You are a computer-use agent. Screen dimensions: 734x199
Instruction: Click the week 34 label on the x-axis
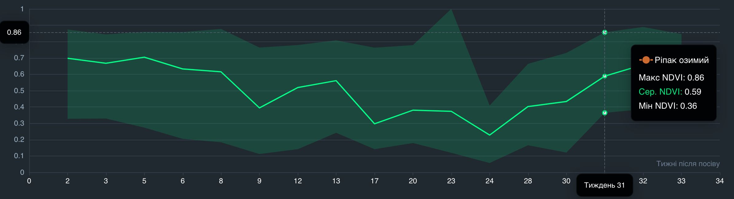[719, 181]
